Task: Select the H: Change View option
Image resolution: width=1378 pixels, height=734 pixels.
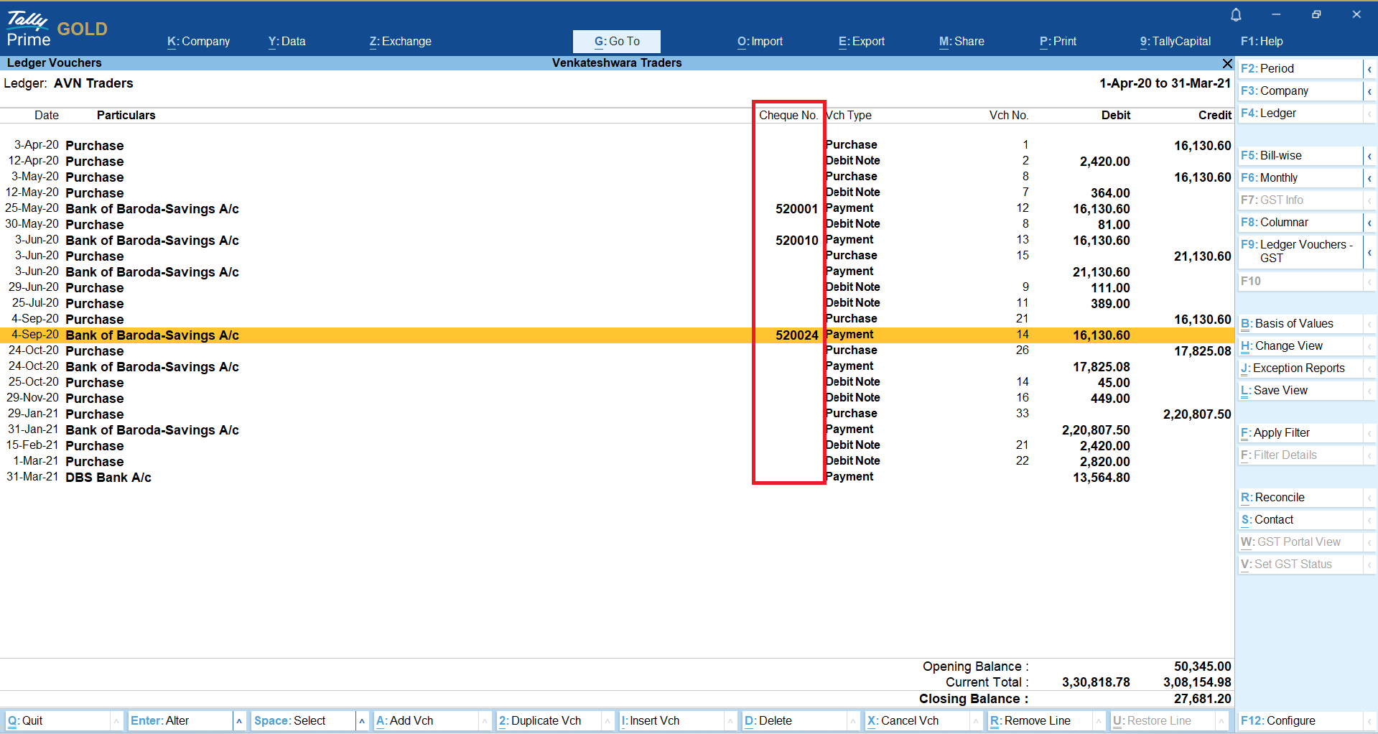Action: pos(1300,346)
